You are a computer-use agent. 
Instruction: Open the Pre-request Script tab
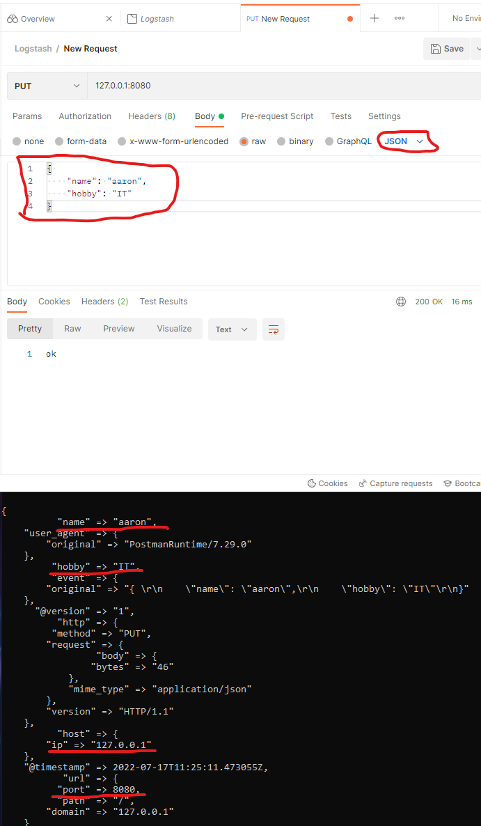(x=277, y=116)
